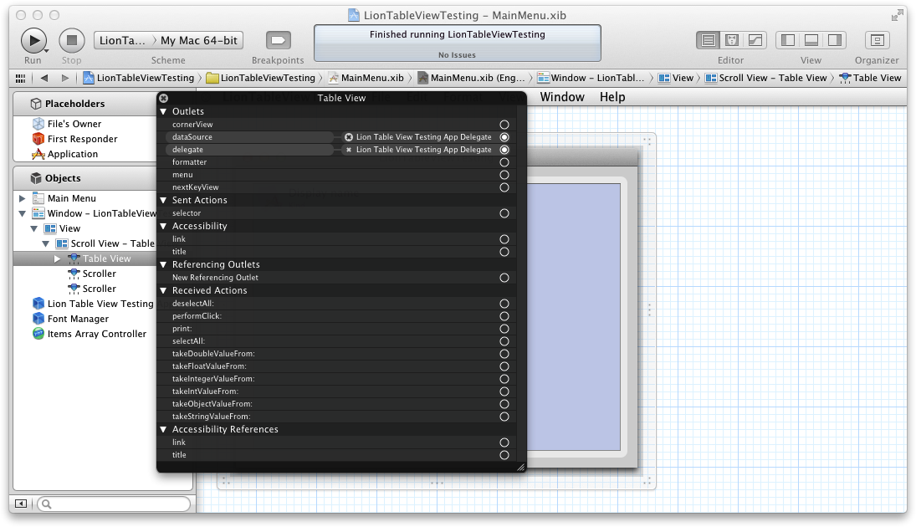Collapse Window – LionTableView object
This screenshot has width=916, height=527.
coord(23,214)
